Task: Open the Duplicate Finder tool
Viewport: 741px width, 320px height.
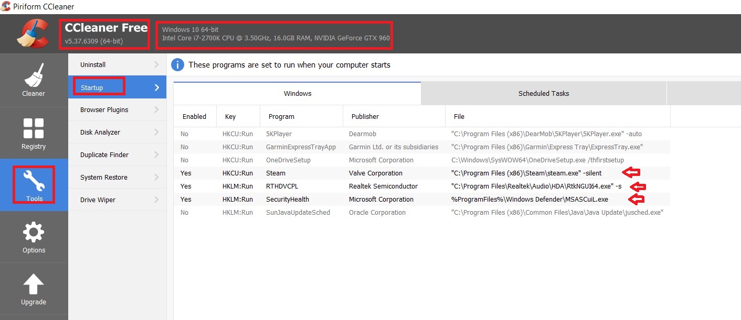Action: [104, 155]
